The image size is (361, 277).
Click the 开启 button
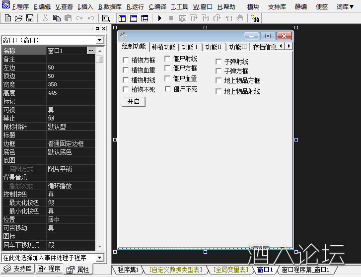click(134, 101)
